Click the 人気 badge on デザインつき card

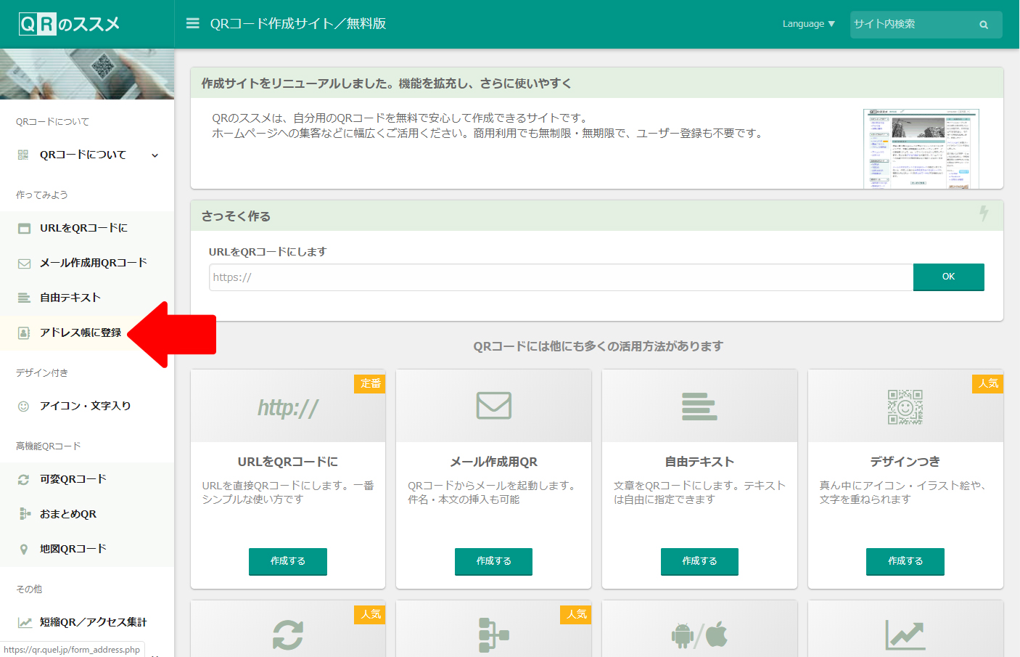point(988,383)
